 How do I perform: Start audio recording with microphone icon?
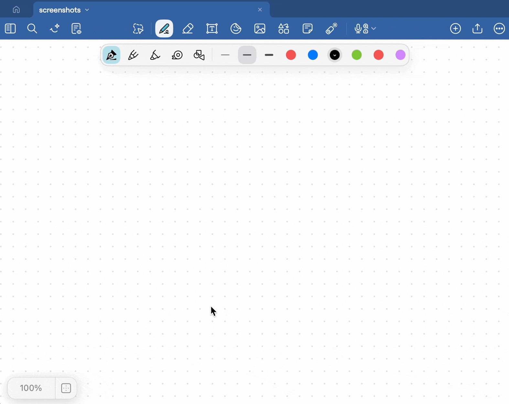(x=361, y=28)
